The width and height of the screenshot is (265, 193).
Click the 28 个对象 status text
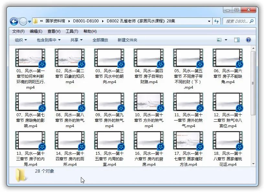(x=45, y=171)
